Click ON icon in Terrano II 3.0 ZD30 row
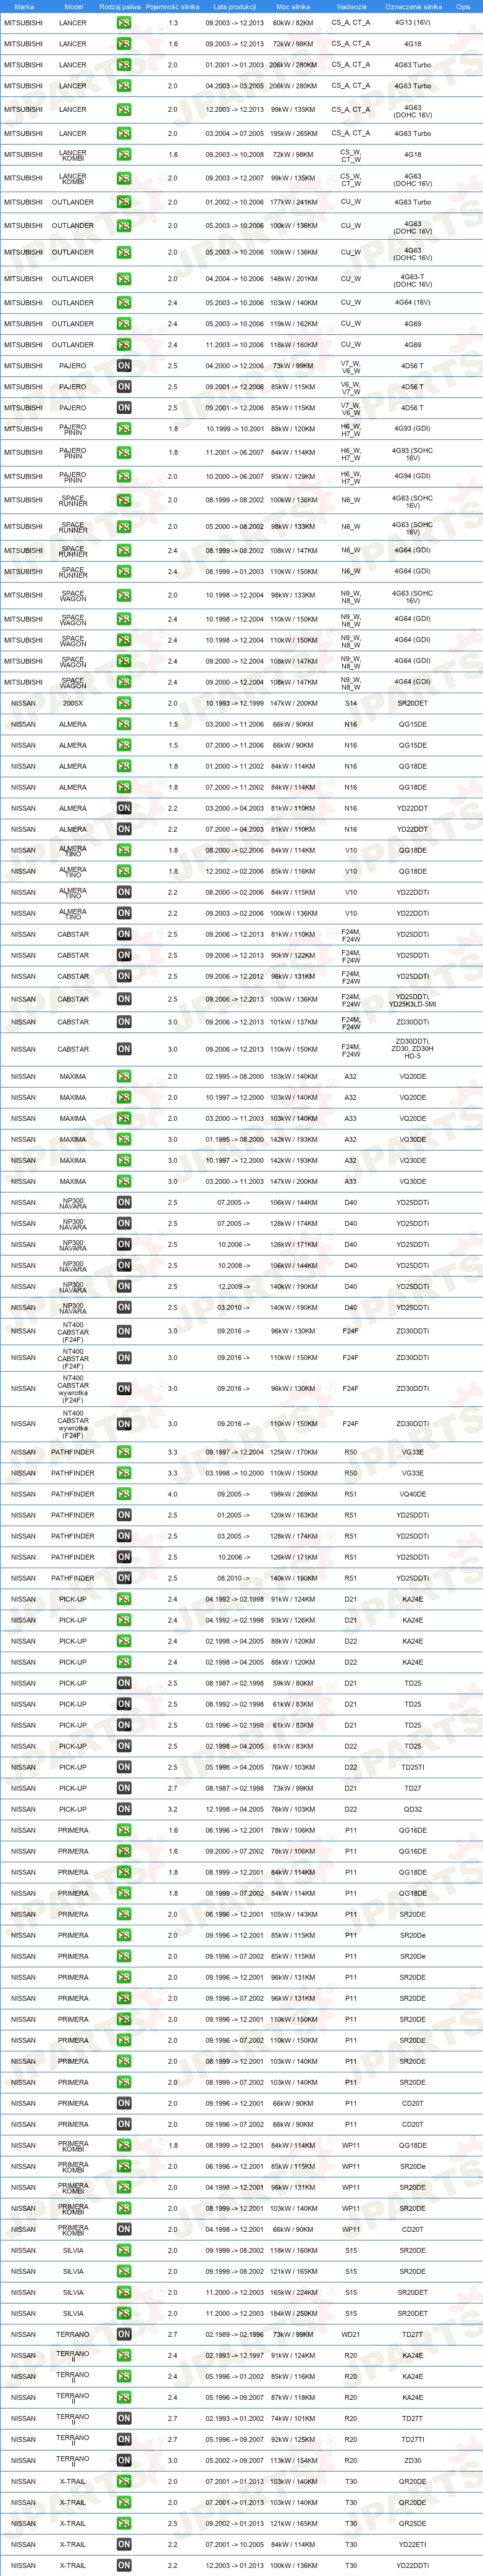Image resolution: width=483 pixels, height=2576 pixels. pos(124,2460)
